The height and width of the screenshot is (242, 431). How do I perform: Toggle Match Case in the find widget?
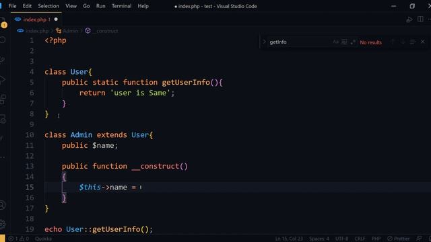click(335, 42)
